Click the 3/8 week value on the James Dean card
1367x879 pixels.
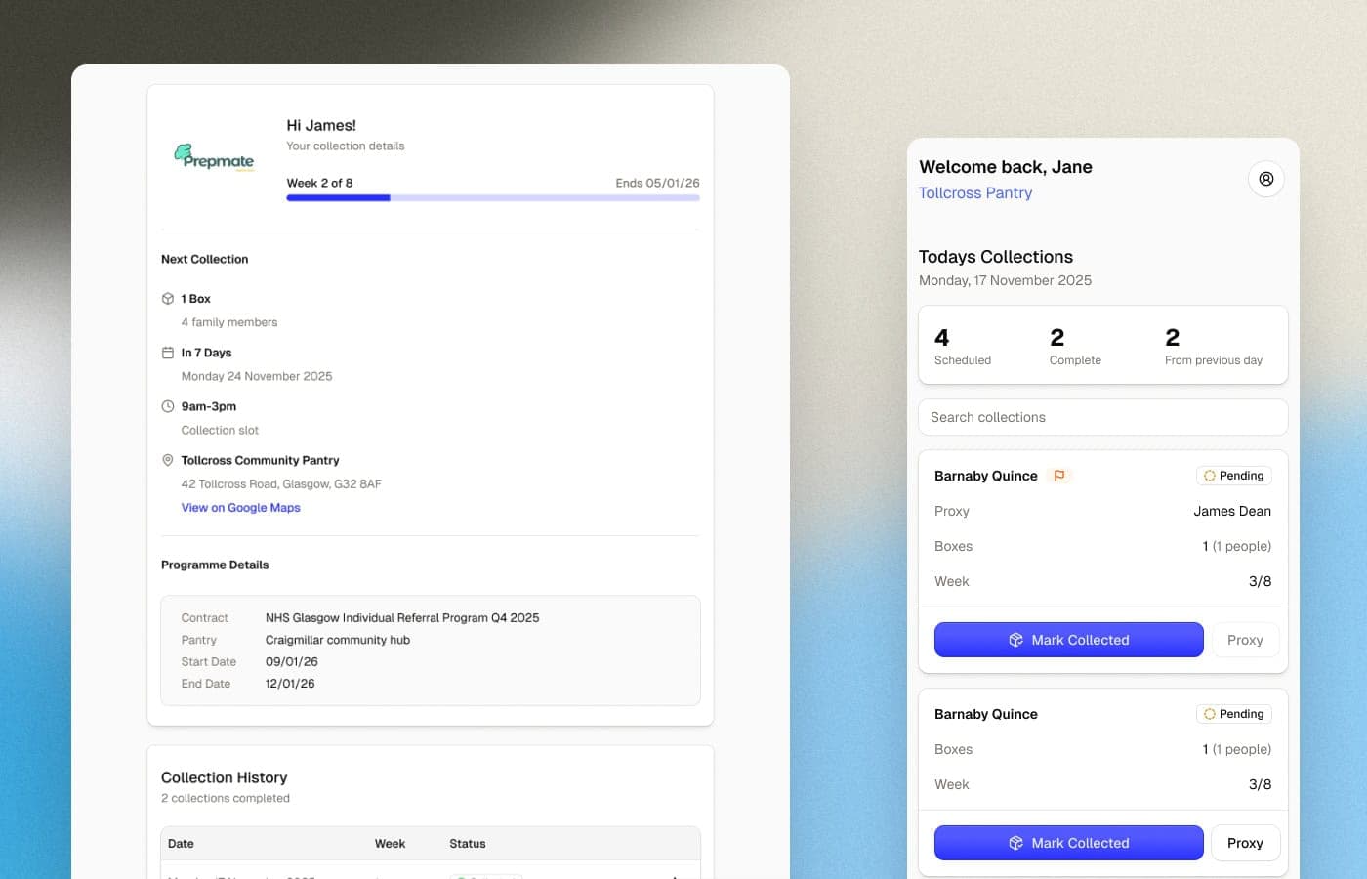[1261, 581]
